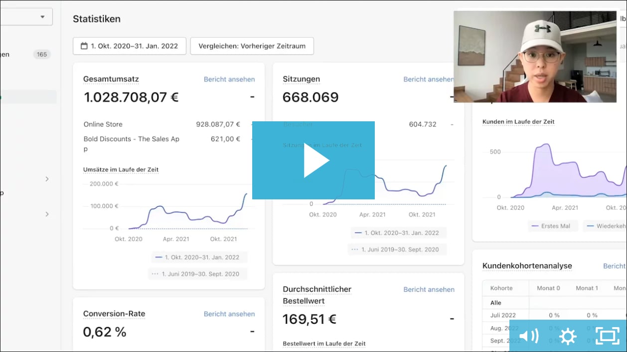
Task: Mute the video using the speaker icon
Action: click(x=529, y=337)
